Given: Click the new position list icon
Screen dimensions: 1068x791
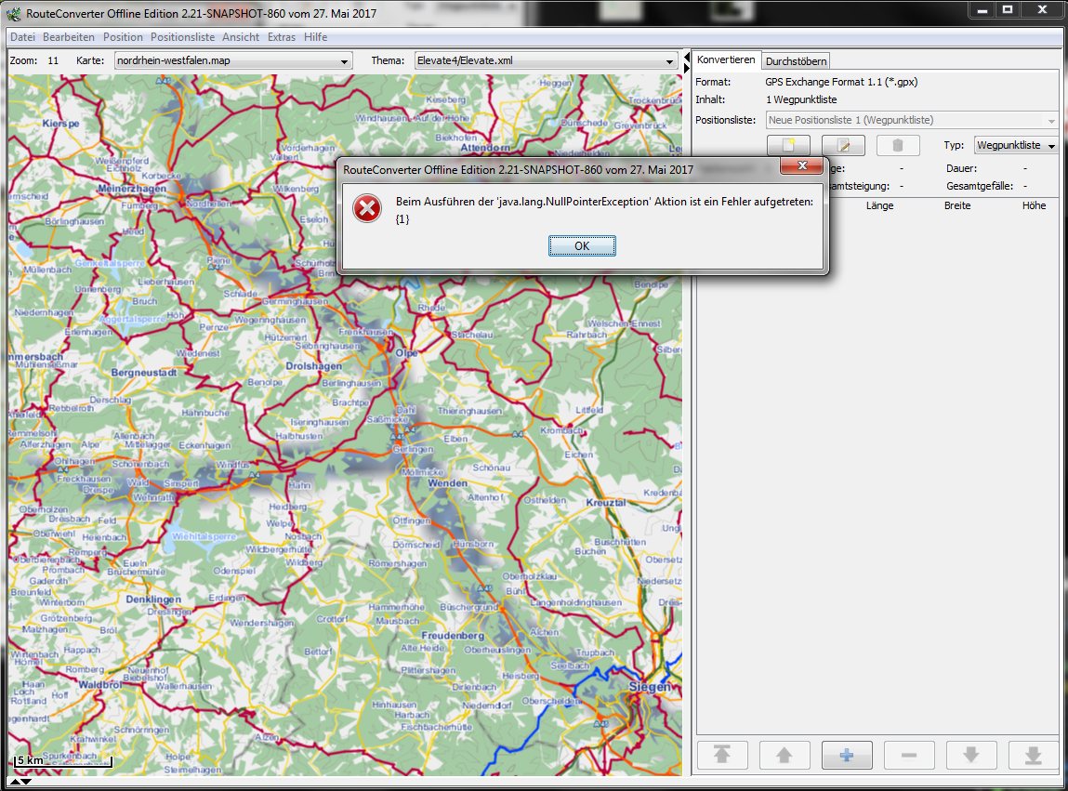Looking at the screenshot, I should pos(788,146).
